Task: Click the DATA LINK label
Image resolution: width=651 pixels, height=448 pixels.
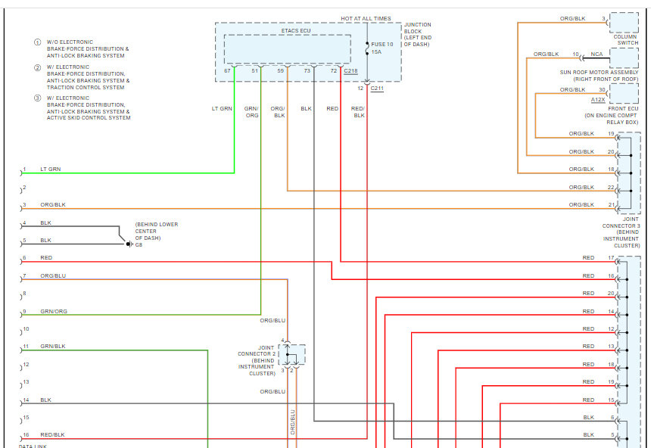Action: (33, 446)
